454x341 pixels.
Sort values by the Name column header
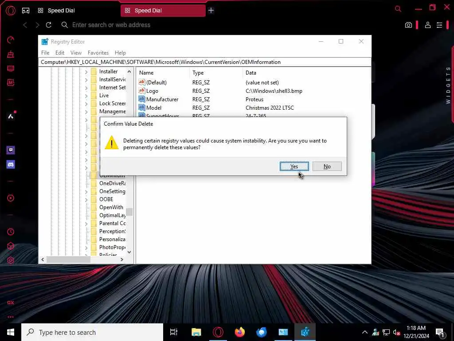163,73
